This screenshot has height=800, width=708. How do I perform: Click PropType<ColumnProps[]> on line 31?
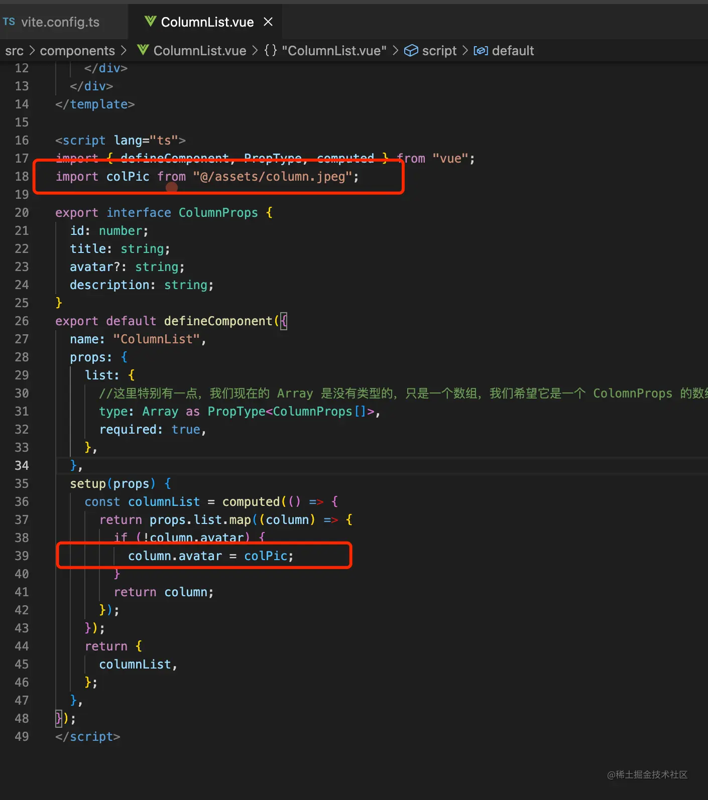[291, 412]
